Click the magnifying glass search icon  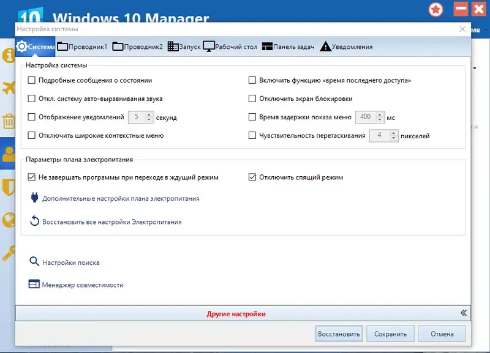point(34,262)
